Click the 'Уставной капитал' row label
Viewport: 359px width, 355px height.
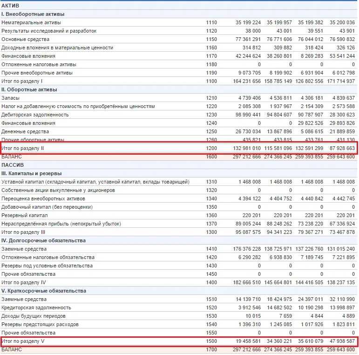point(95,182)
